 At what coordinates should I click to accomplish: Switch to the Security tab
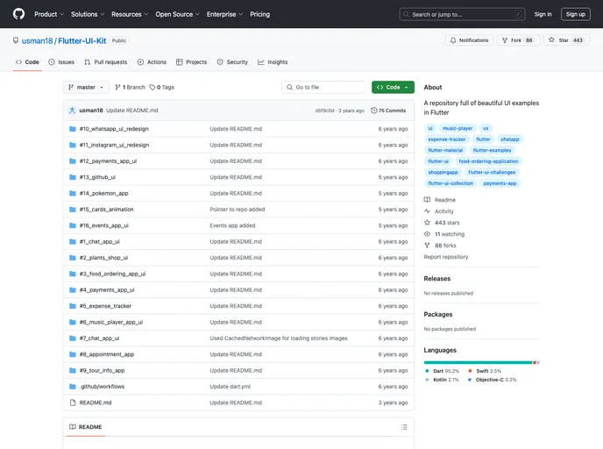pos(232,62)
